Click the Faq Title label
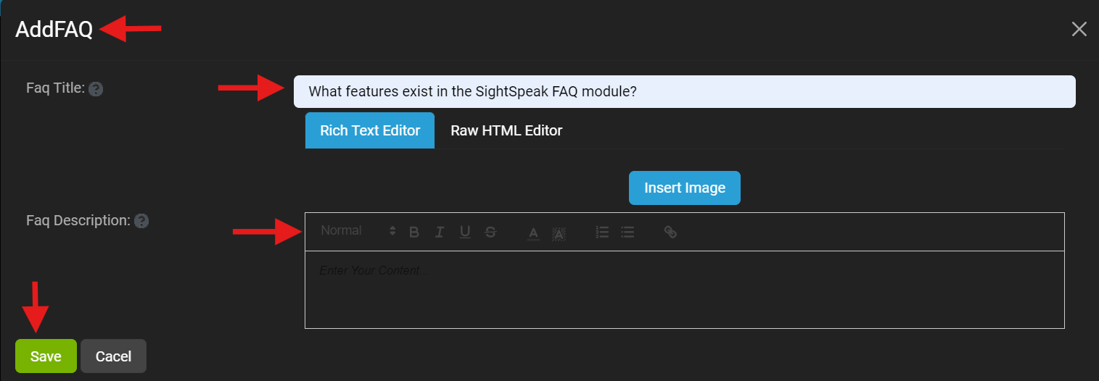The width and height of the screenshot is (1099, 381). coord(56,88)
